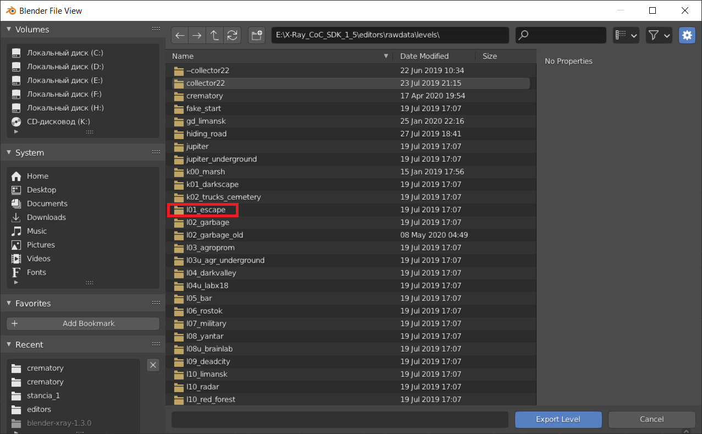The width and height of the screenshot is (702, 434).
Task: Sort by Name column header
Action: [x=279, y=56]
